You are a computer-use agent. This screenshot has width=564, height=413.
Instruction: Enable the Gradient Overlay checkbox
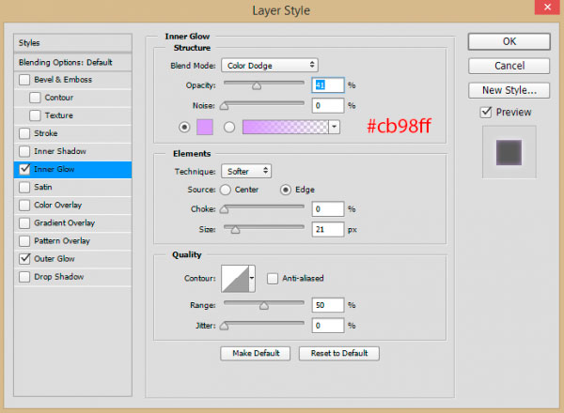(x=24, y=223)
